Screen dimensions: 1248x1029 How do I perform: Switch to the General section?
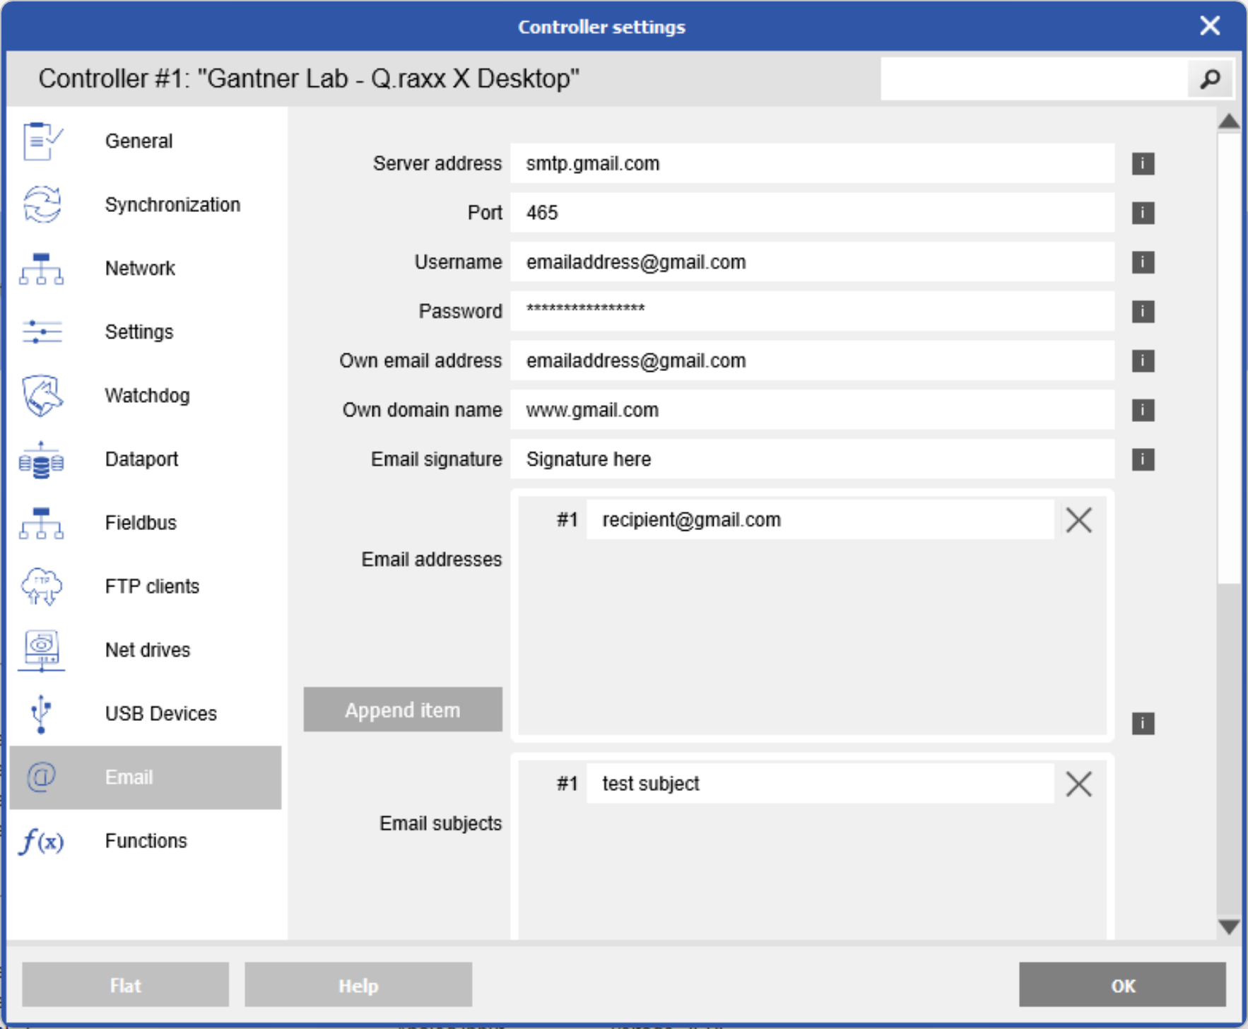coord(139,141)
